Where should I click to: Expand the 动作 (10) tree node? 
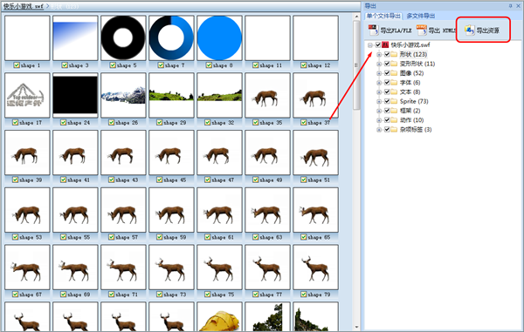coord(379,120)
